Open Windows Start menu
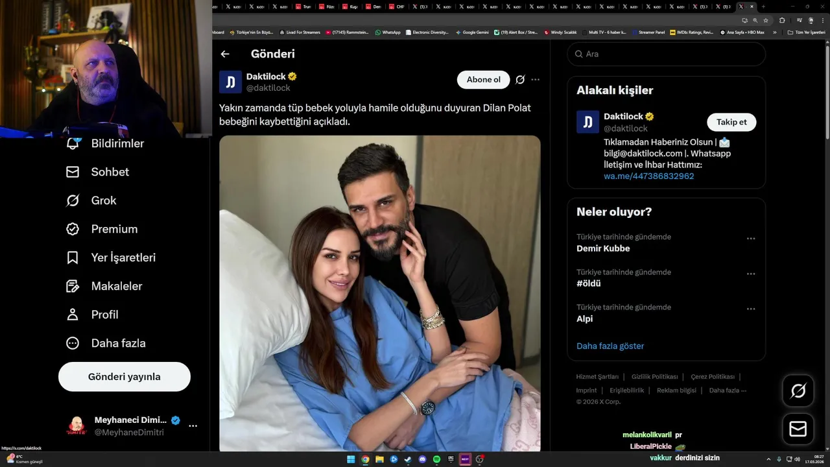The width and height of the screenshot is (830, 467). [x=351, y=459]
